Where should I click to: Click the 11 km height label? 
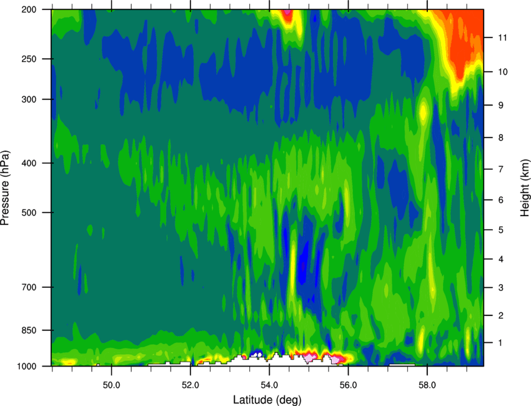click(x=502, y=37)
